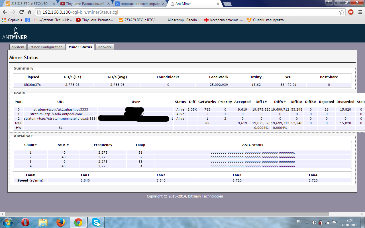
Task: Open the Tiny Love-Развива bookmark
Action: click(x=95, y=20)
